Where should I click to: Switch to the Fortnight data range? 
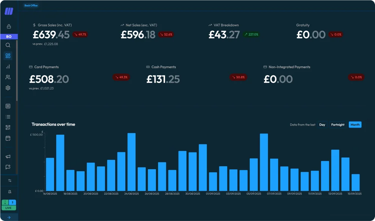tap(338, 124)
